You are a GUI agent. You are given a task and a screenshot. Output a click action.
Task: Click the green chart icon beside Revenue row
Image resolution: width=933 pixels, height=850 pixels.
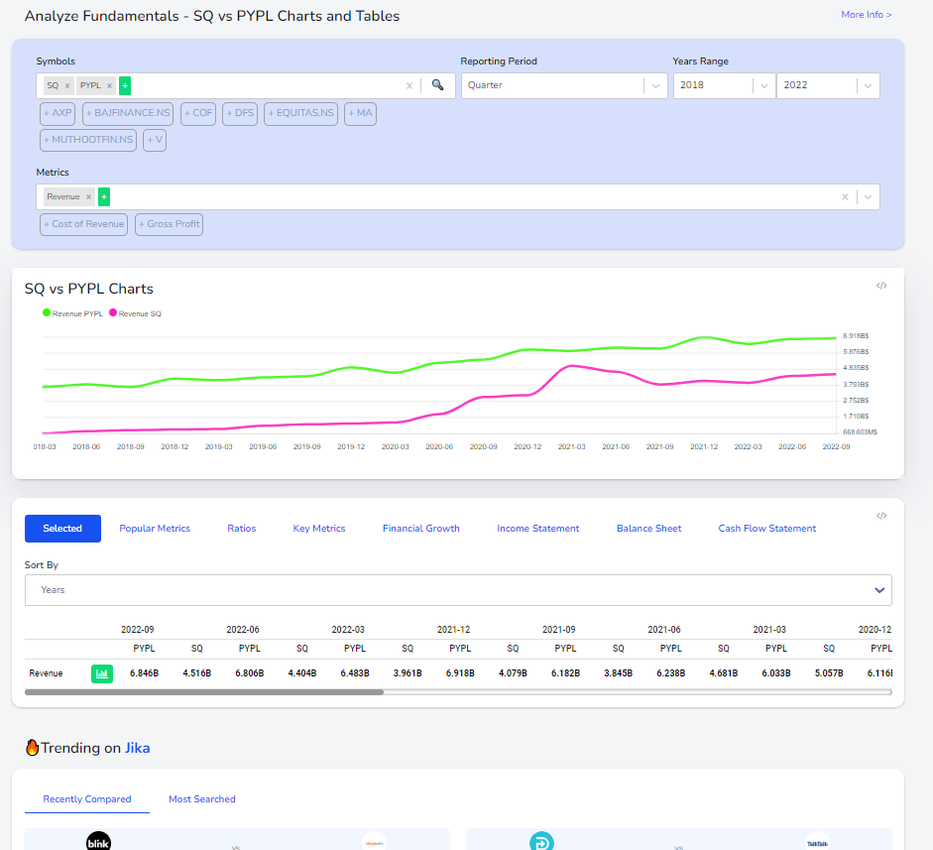point(101,673)
